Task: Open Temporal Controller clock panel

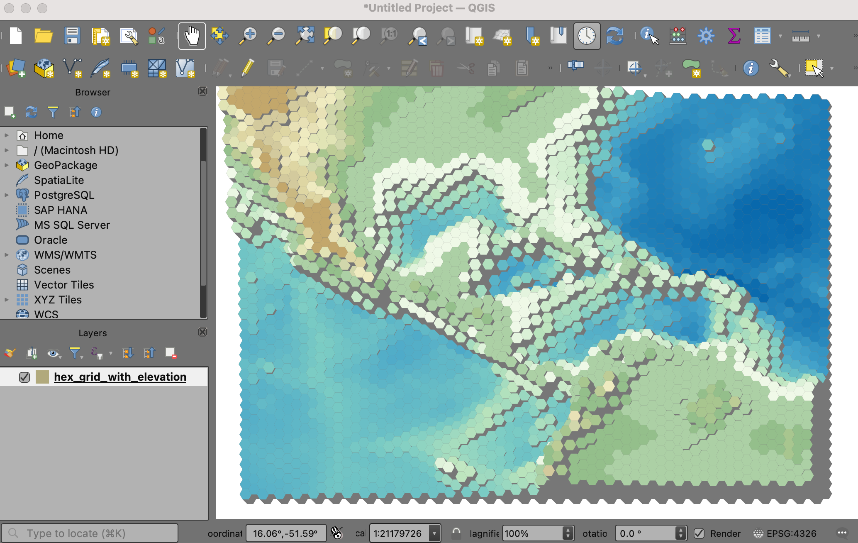Action: click(587, 36)
